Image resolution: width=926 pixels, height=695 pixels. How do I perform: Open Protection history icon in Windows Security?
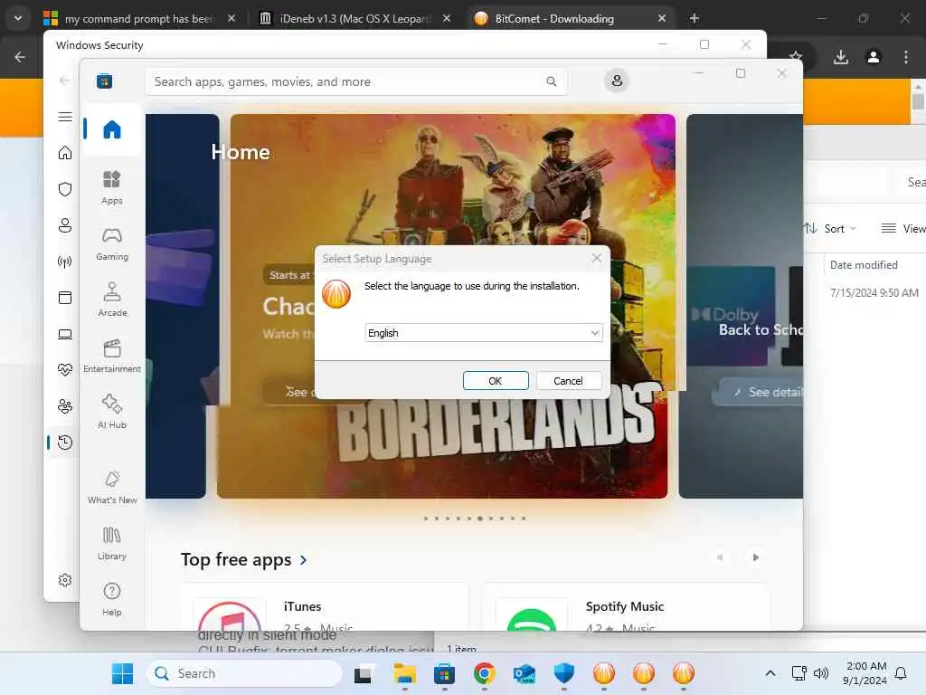point(65,442)
